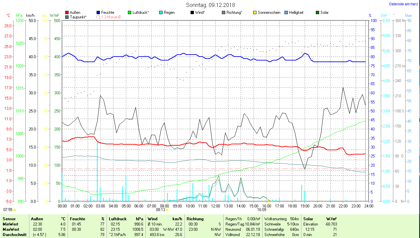
Task: Click the gray Richtung legend square
Action: pyautogui.click(x=224, y=12)
